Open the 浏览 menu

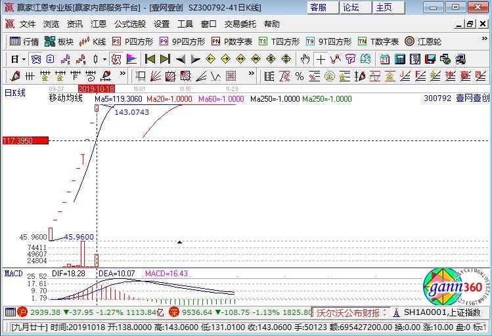click(x=51, y=24)
